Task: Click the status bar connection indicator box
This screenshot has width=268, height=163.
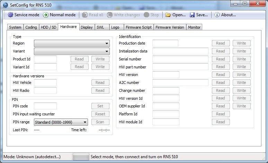Action: [x=81, y=157]
